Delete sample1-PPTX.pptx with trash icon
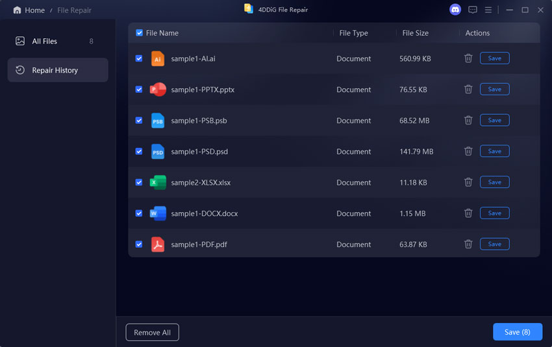This screenshot has height=347, width=552. tap(468, 90)
